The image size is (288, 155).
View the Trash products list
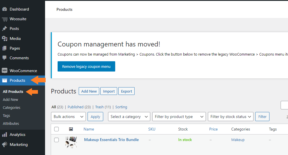(x=99, y=107)
